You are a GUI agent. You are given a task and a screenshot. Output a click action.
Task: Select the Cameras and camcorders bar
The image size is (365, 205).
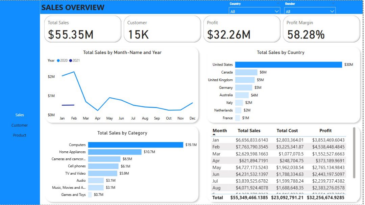tap(104, 159)
